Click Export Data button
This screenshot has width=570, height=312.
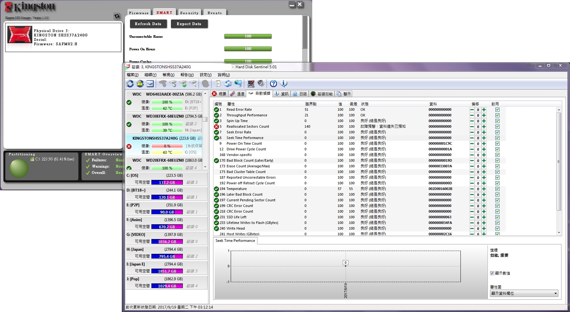pos(189,24)
